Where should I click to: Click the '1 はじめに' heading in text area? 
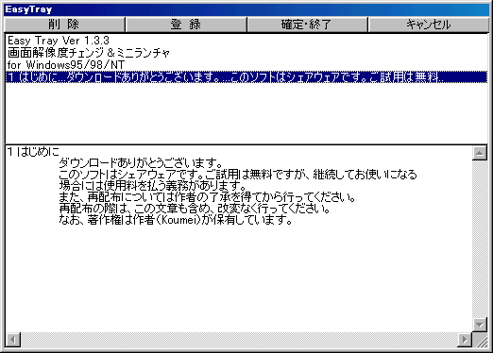[33, 152]
